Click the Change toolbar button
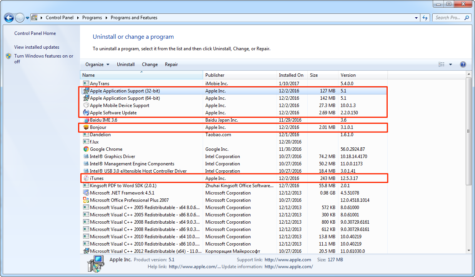This screenshot has width=475, height=277. (150, 64)
